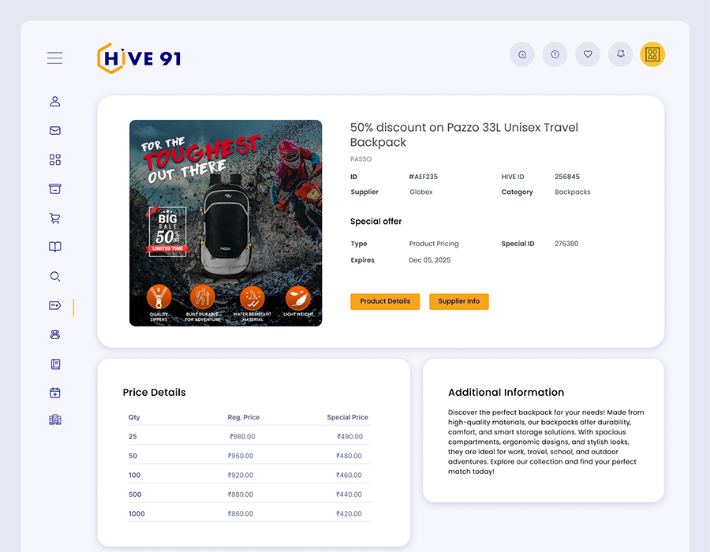
Task: Click the Special ID value 276380
Action: [x=566, y=244]
